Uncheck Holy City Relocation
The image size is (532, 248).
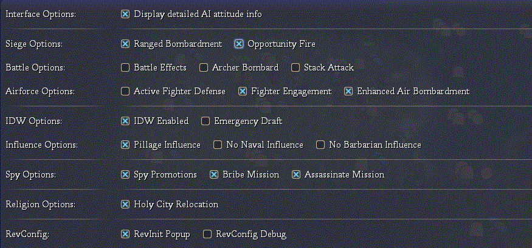[x=125, y=204]
